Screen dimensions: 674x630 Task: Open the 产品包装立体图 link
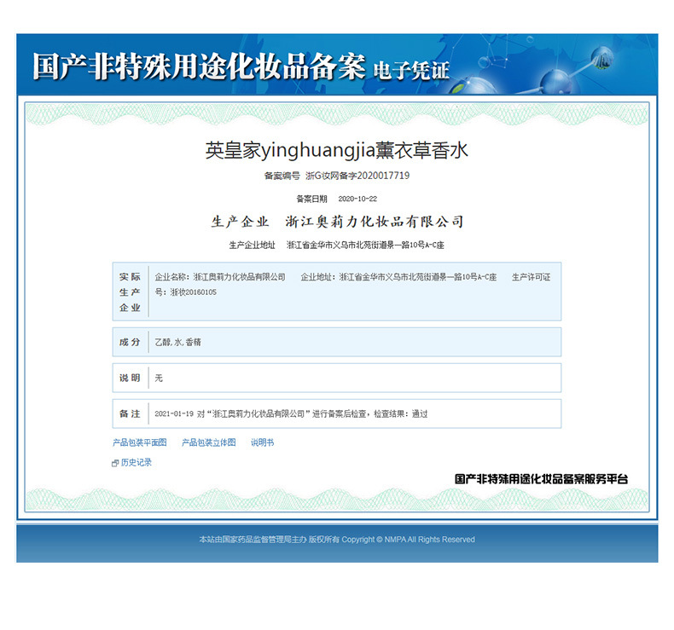point(208,442)
